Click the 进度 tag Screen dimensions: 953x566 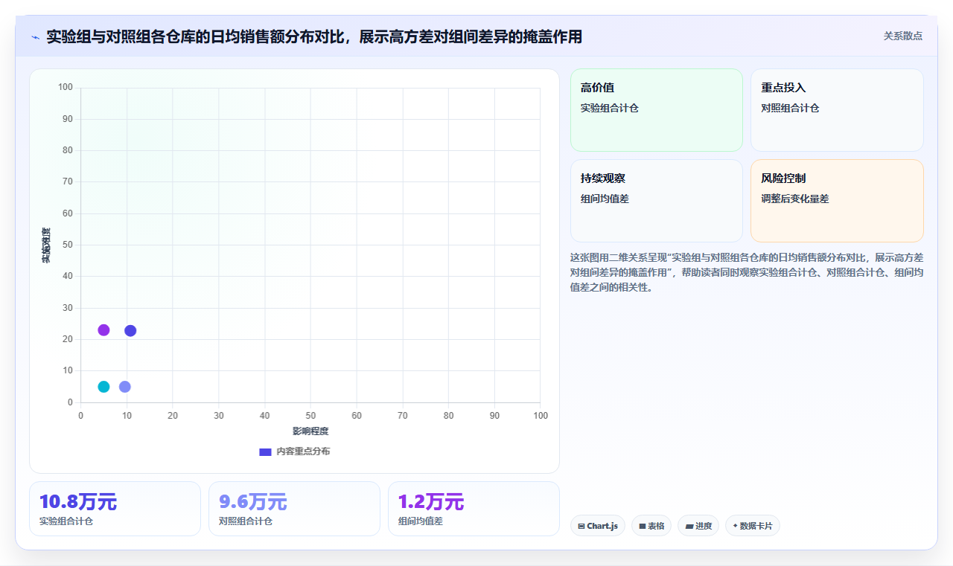[698, 526]
